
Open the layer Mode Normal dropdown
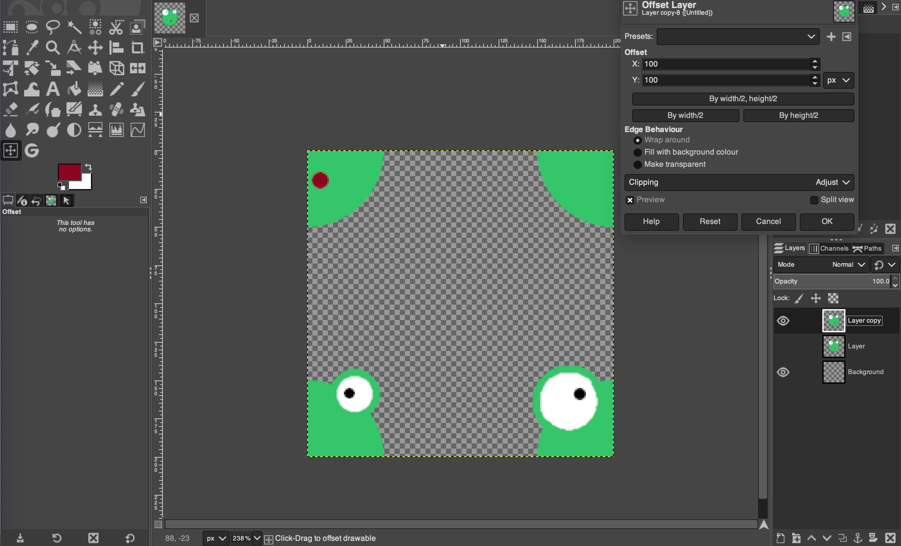821,264
